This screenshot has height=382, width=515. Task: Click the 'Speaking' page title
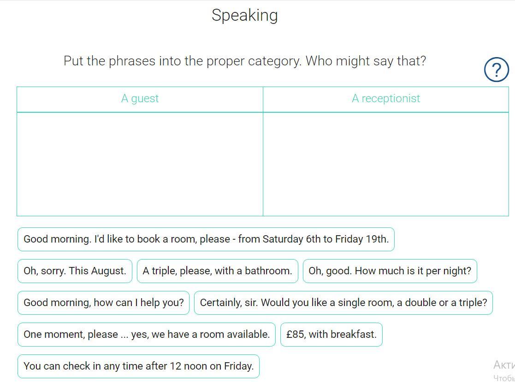click(x=244, y=15)
